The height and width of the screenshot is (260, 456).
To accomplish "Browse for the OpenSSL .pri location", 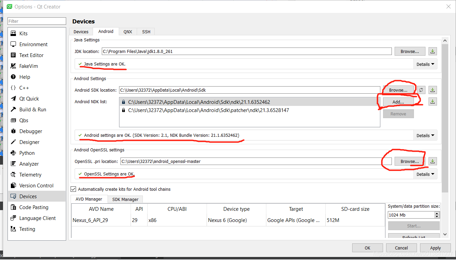I will pyautogui.click(x=410, y=161).
